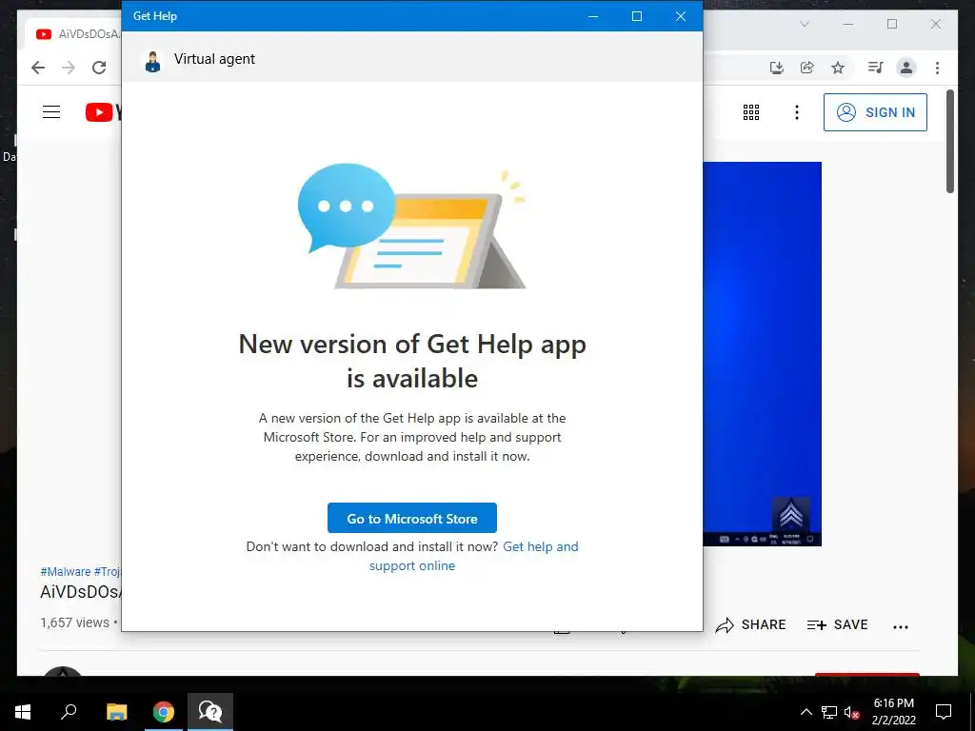Open Chrome profile avatar
The image size is (975, 731).
coord(906,68)
